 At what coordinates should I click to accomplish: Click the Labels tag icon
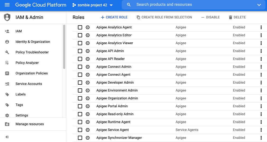7,94
